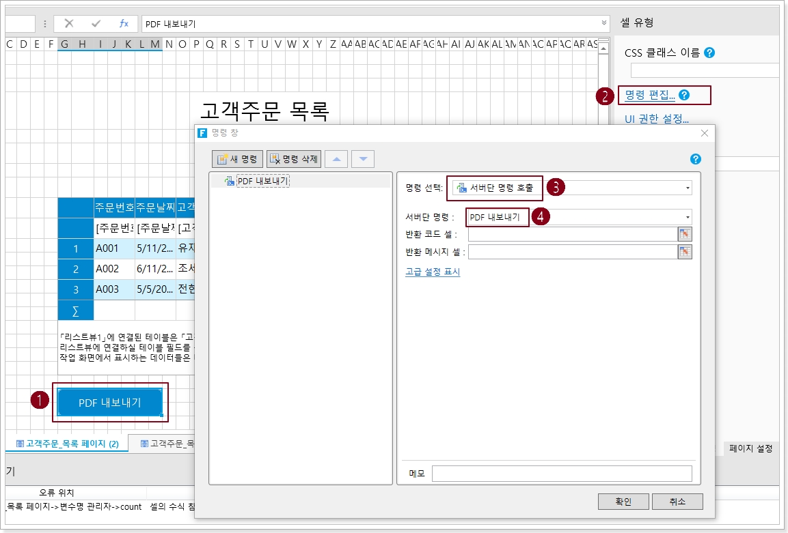Open help in the command window
Image resolution: width=788 pixels, height=533 pixels.
(x=696, y=159)
